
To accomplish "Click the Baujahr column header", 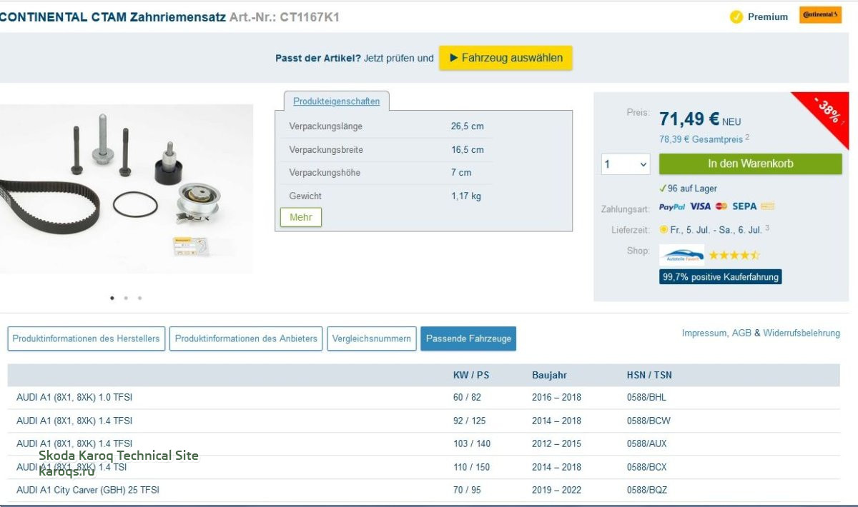I will [549, 375].
